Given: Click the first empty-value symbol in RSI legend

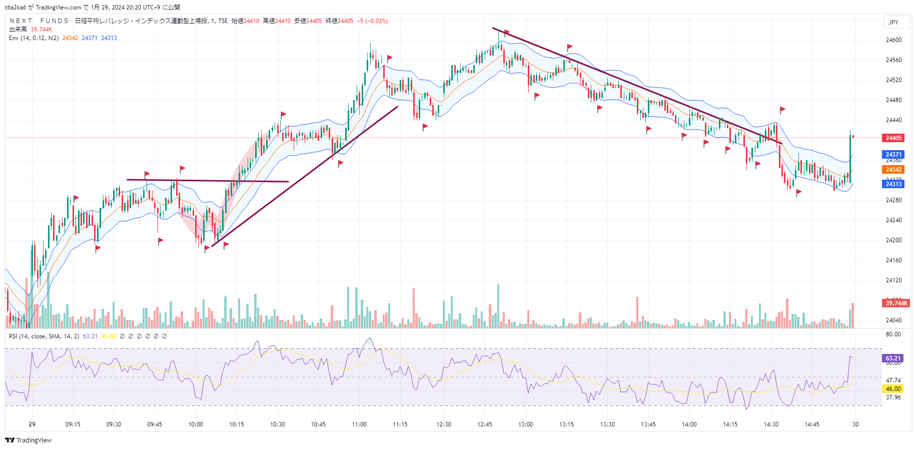Looking at the screenshot, I should [x=122, y=336].
